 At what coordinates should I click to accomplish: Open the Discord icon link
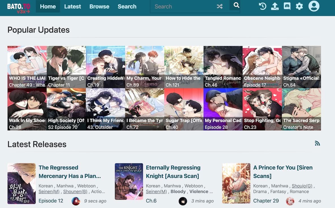pyautogui.click(x=287, y=6)
